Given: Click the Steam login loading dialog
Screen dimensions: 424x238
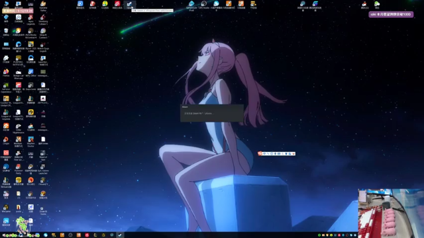Looking at the screenshot, I should [x=212, y=113].
